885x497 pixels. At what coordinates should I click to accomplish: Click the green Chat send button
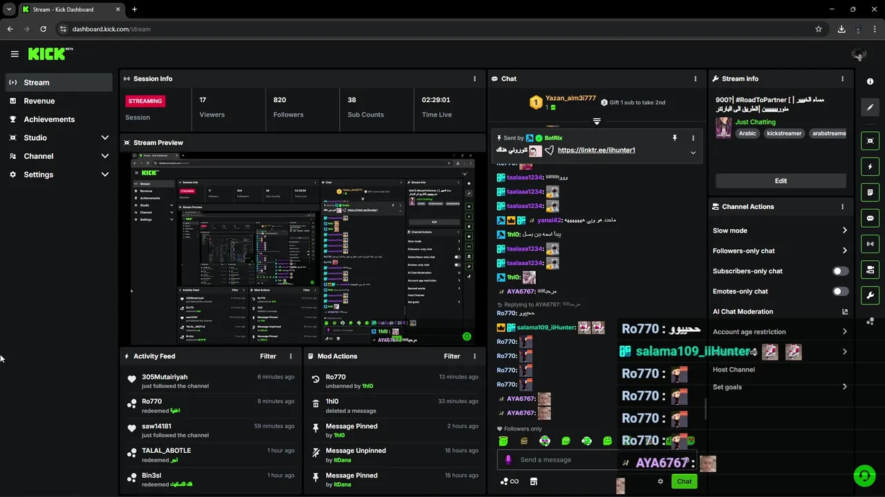point(684,481)
